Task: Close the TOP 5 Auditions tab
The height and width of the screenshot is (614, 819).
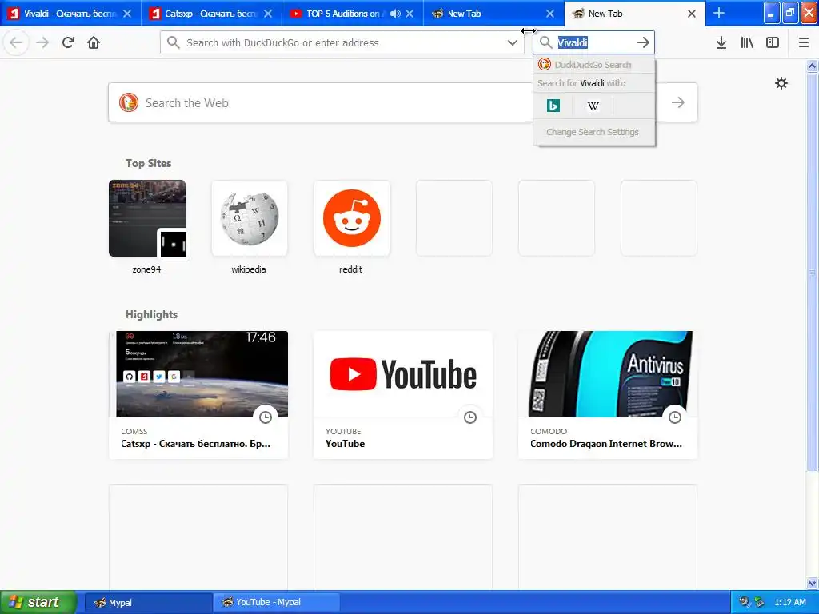Action: 409,14
